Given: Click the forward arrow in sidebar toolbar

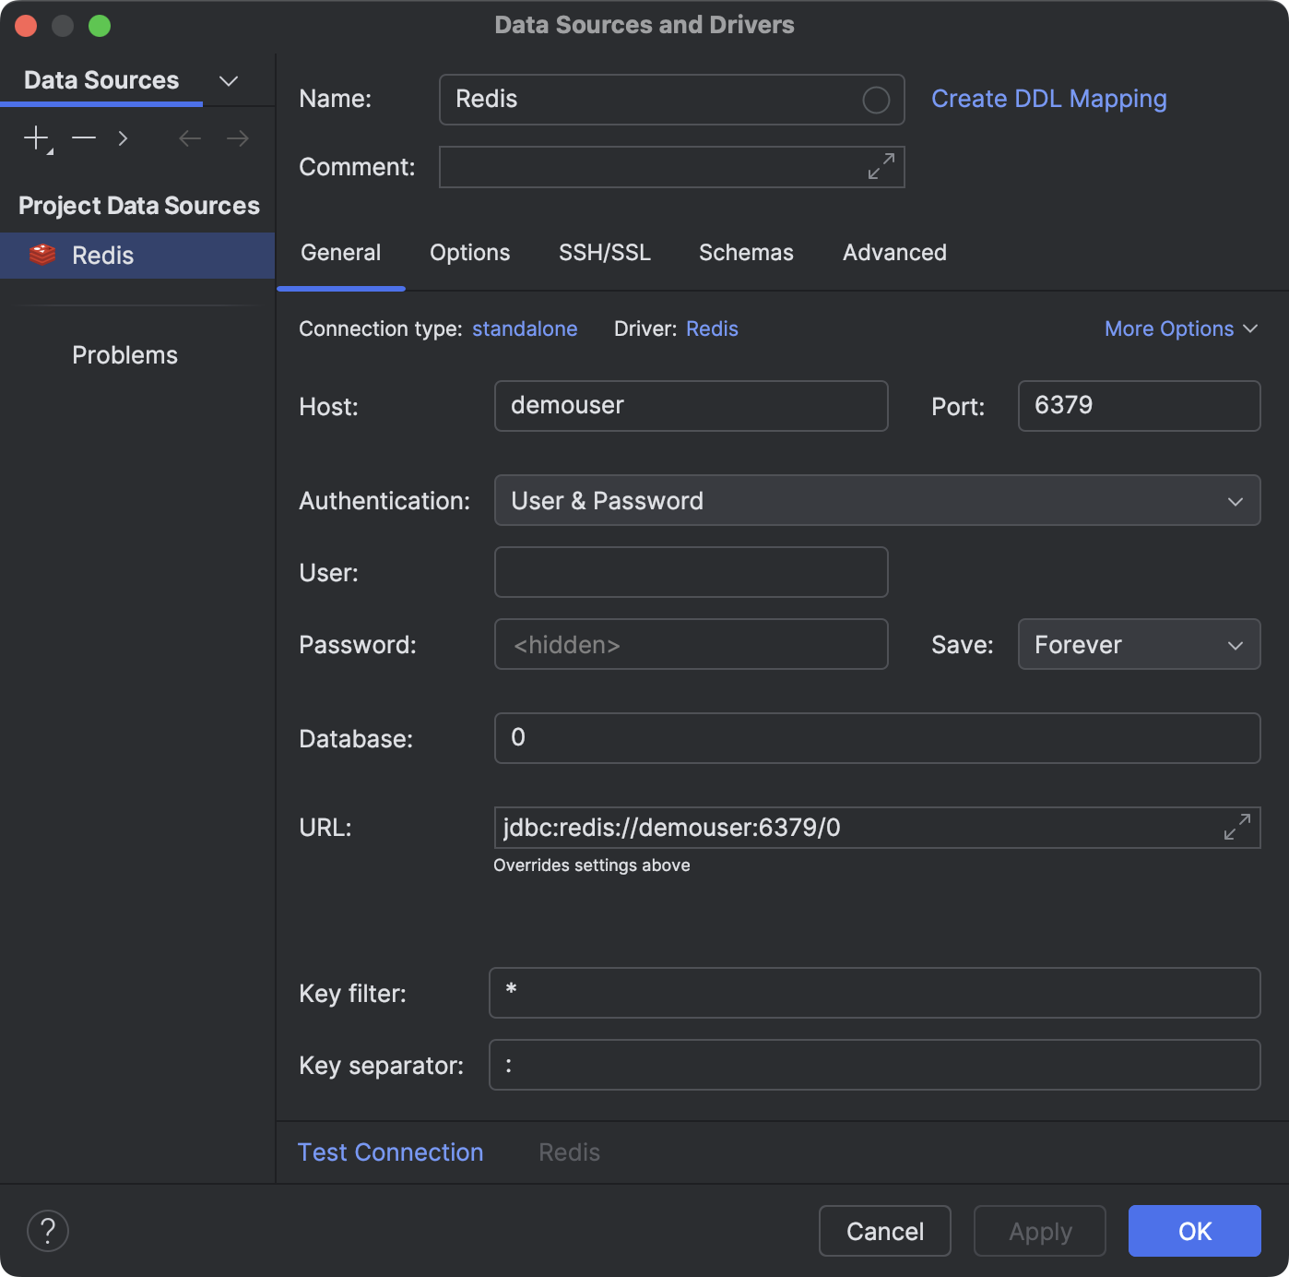Looking at the screenshot, I should [238, 138].
